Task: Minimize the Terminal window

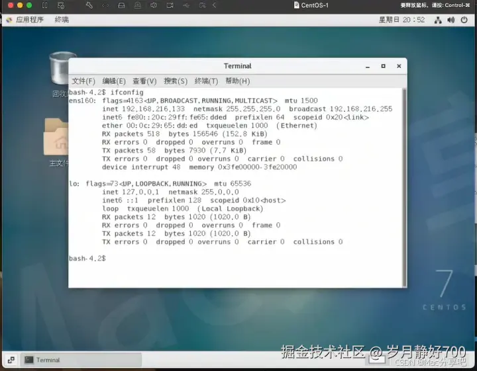Action: [x=368, y=66]
